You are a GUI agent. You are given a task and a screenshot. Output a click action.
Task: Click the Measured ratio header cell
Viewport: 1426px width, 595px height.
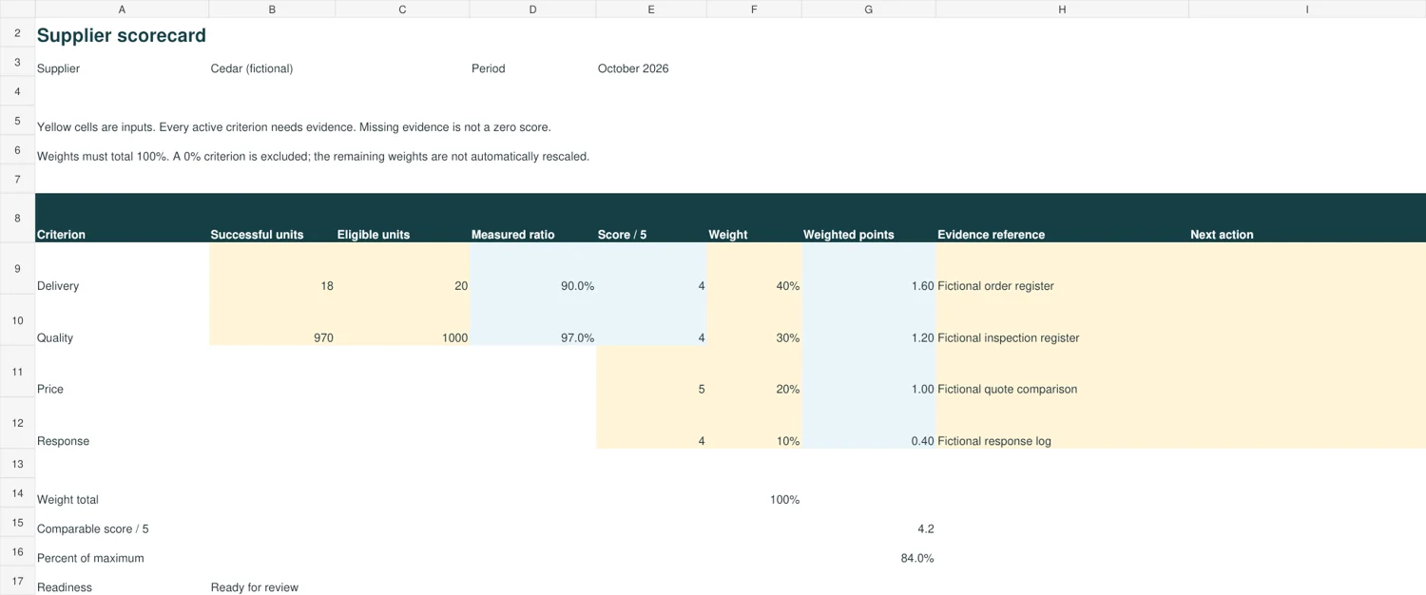click(532, 218)
